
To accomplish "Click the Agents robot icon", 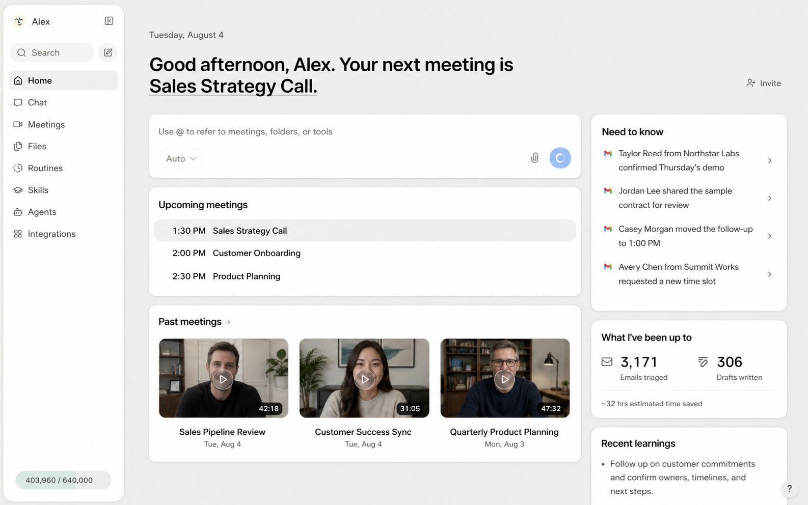I will (18, 212).
